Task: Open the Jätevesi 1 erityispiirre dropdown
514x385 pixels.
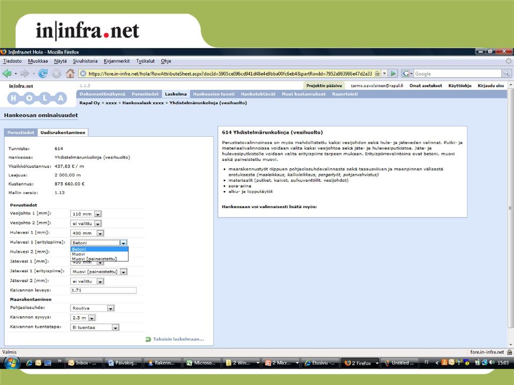Action: [99, 272]
